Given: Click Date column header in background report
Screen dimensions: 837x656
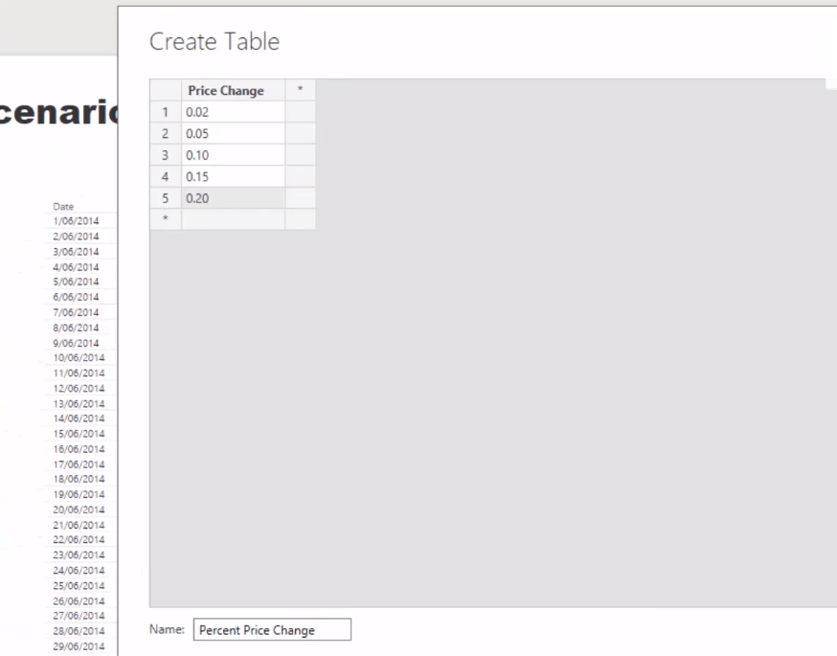Looking at the screenshot, I should (x=63, y=207).
